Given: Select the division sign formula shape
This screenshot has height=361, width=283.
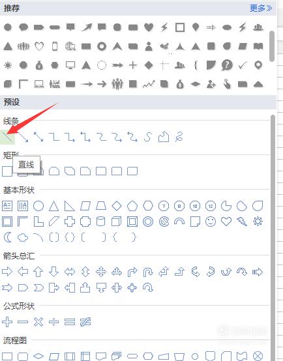Looking at the screenshot, I should pos(54,322).
